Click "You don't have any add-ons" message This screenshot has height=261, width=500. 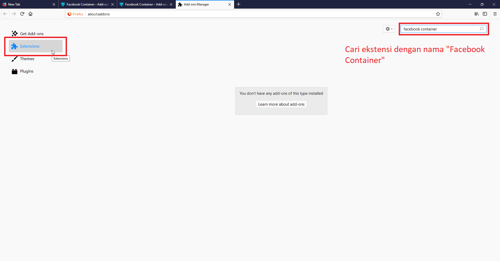[281, 93]
